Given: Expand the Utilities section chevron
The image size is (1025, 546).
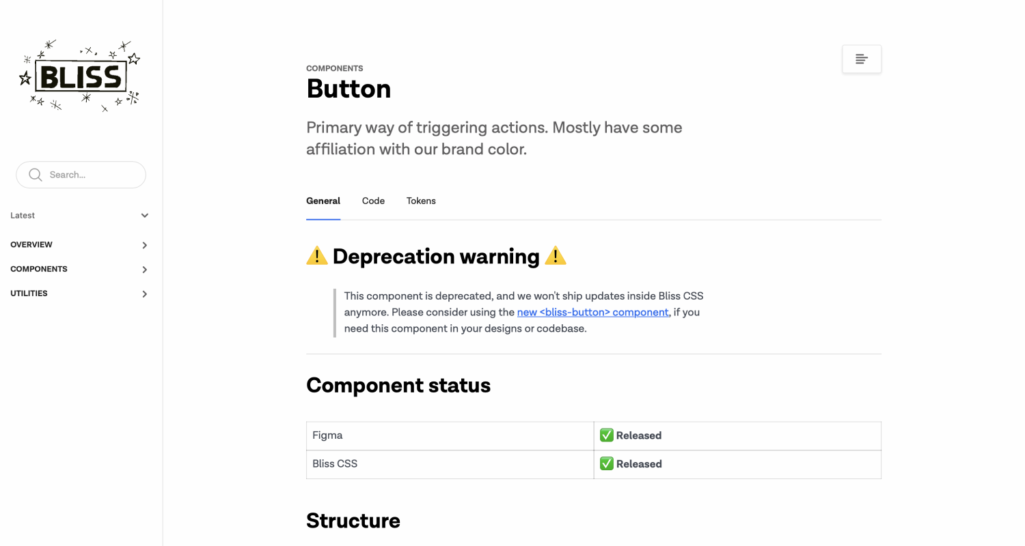Looking at the screenshot, I should pyautogui.click(x=144, y=294).
